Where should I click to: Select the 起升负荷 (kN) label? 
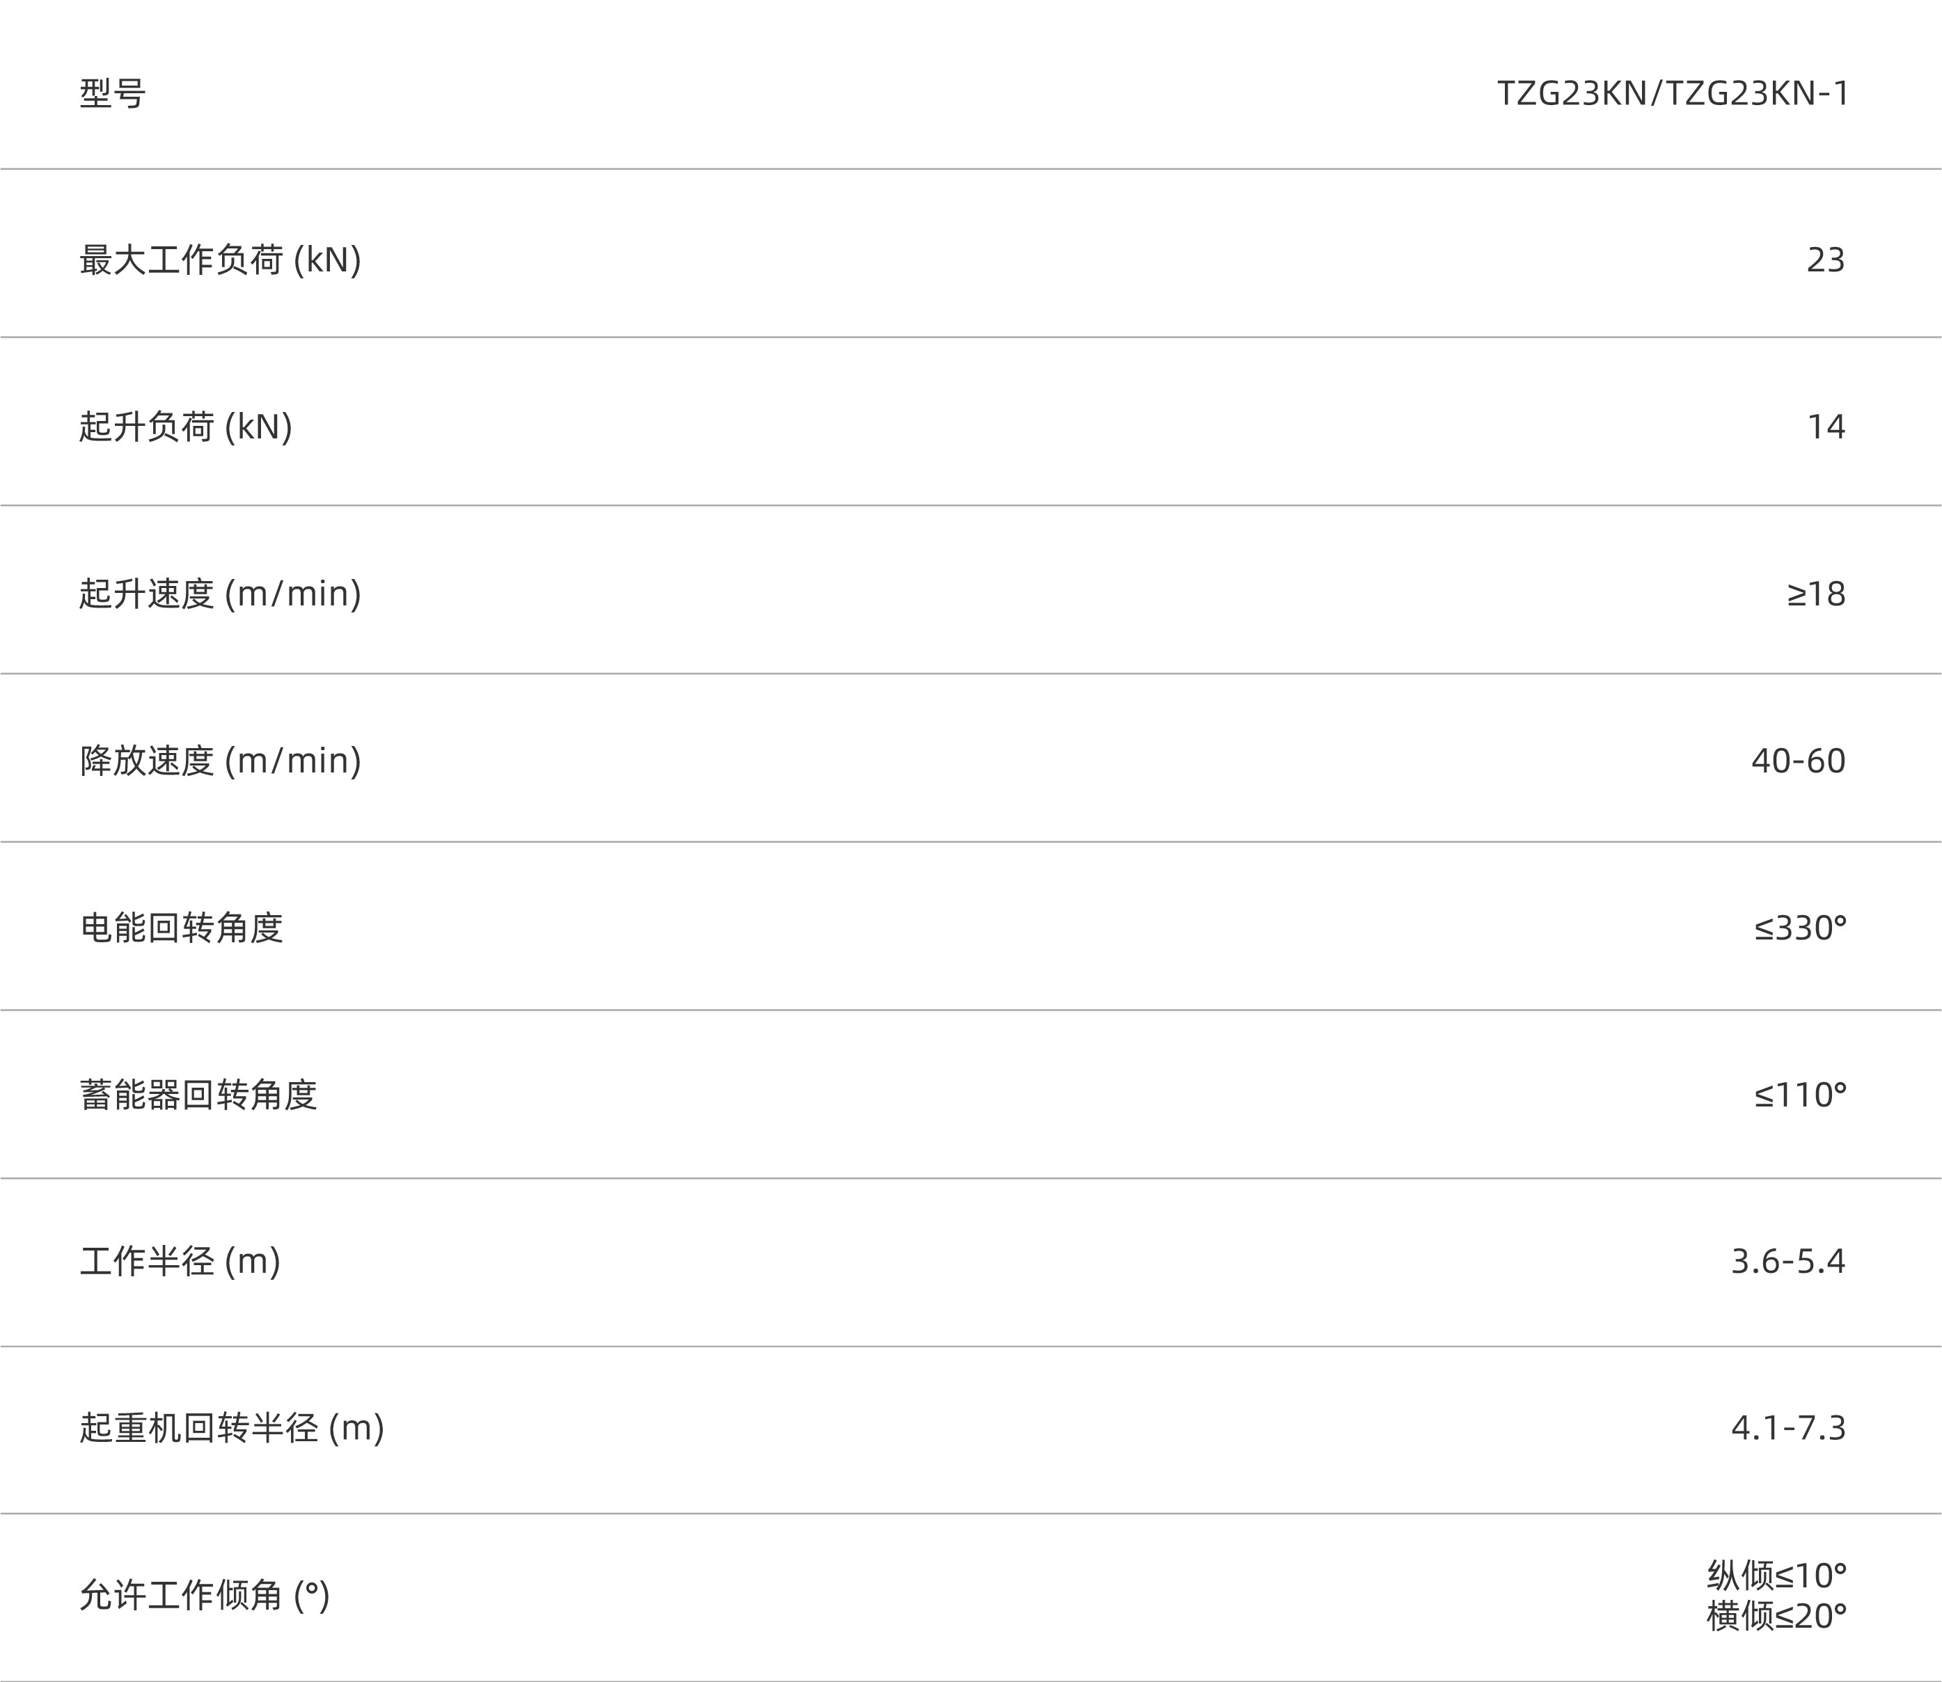[185, 427]
